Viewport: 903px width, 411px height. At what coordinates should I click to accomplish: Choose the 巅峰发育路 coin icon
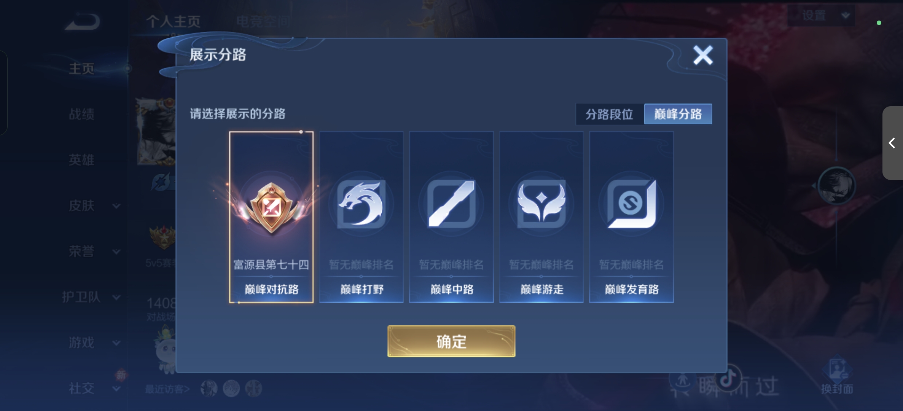(x=631, y=204)
